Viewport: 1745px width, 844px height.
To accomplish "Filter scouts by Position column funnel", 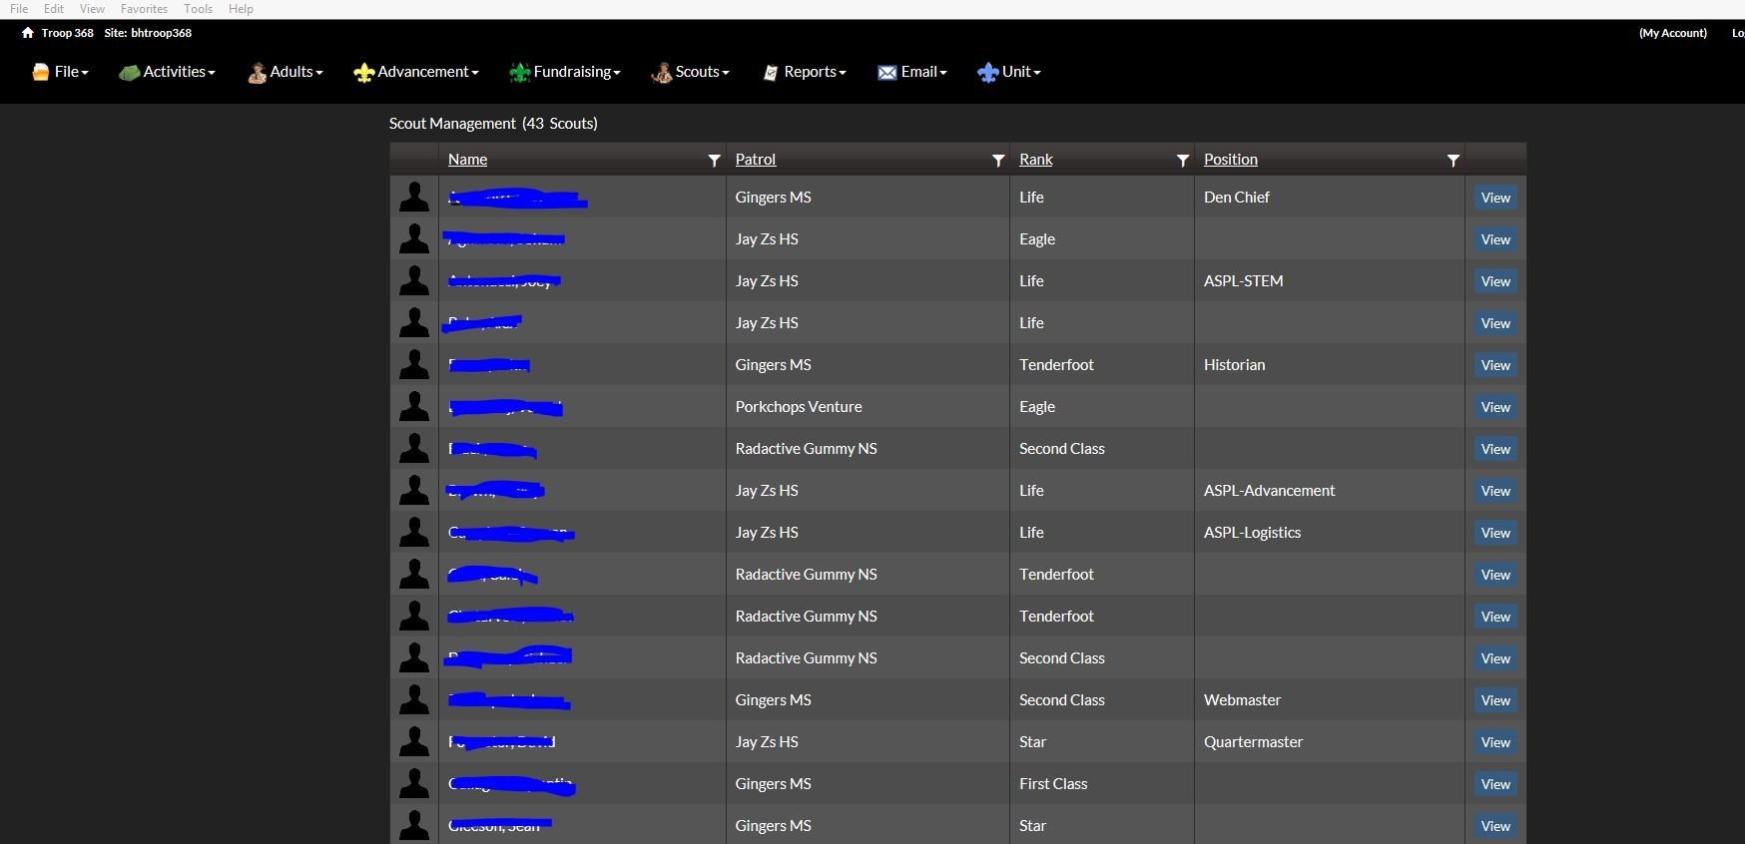I will [x=1453, y=161].
